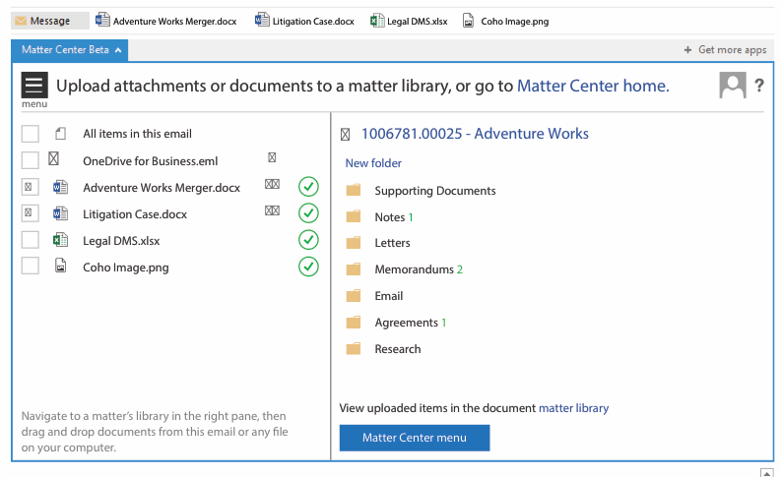Click the icons right of Adventure Works Merger.docx
Image resolution: width=781 pixels, height=477 pixels.
(x=272, y=184)
